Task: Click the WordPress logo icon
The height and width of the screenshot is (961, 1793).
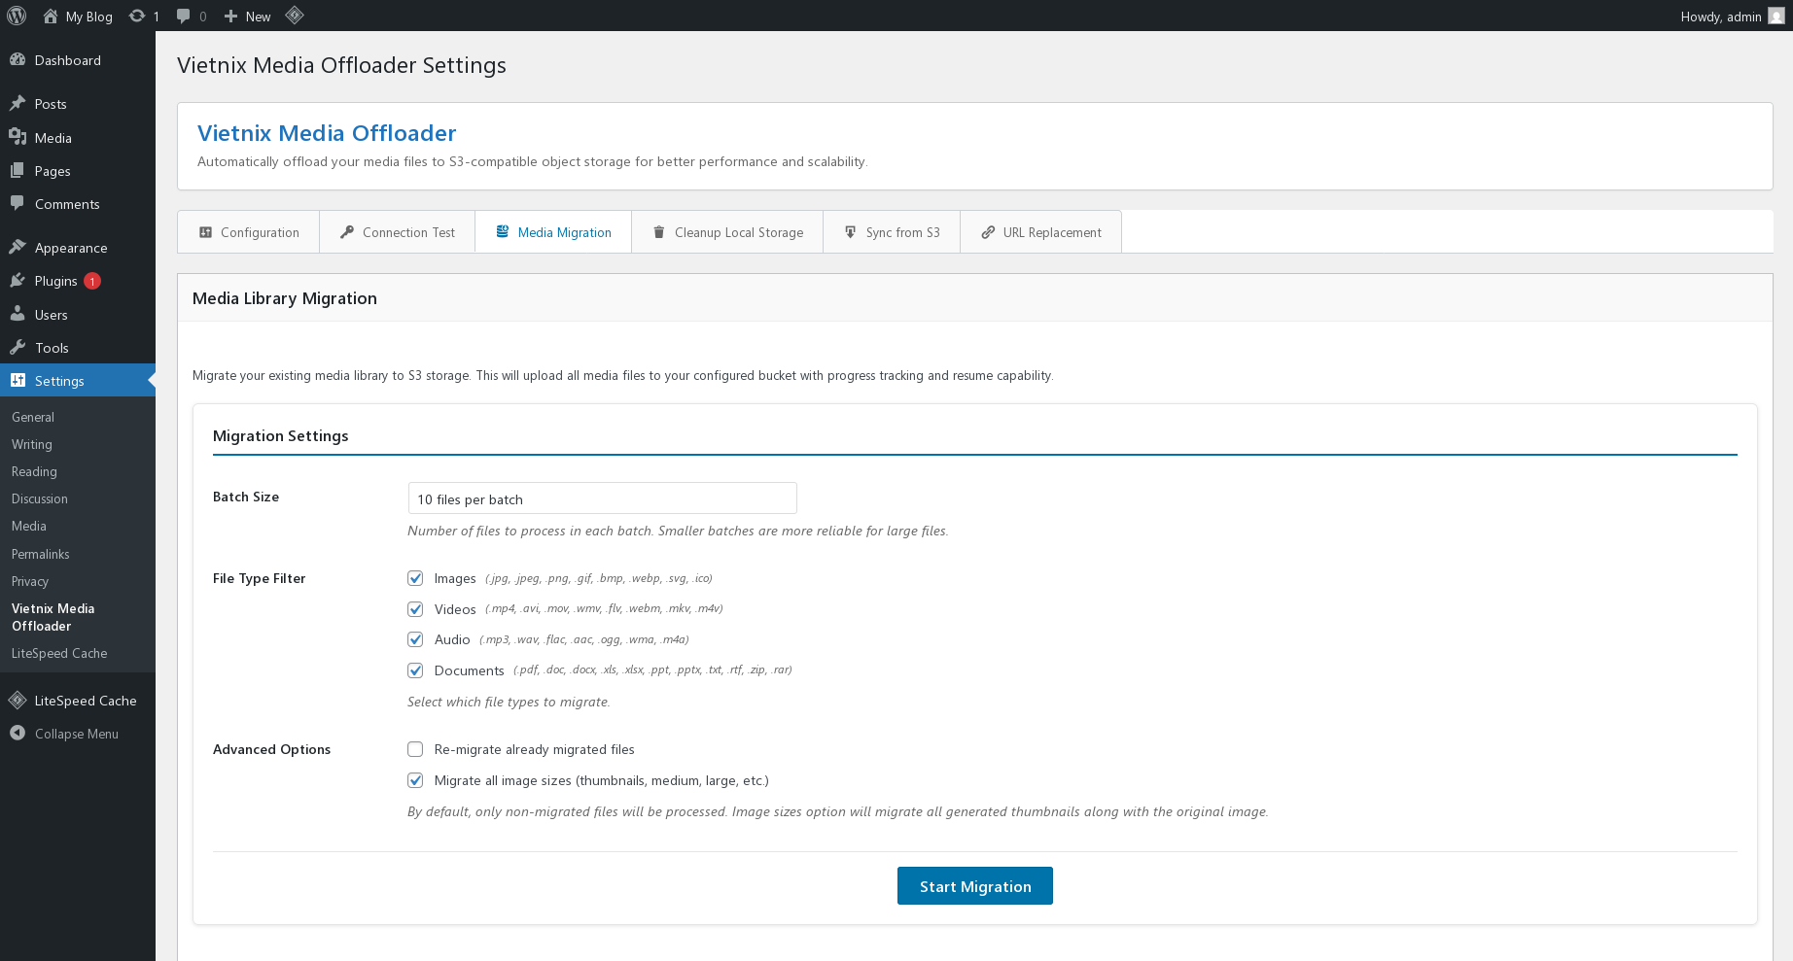Action: pyautogui.click(x=17, y=16)
